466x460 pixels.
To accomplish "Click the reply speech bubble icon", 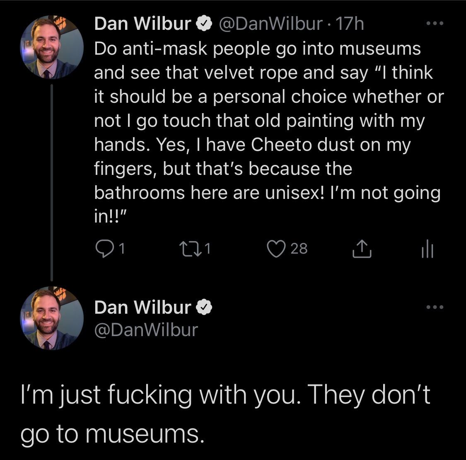I will (x=103, y=248).
